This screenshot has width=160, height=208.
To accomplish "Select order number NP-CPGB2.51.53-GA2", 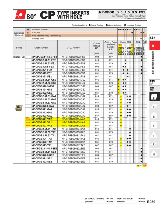I will (44, 103).
